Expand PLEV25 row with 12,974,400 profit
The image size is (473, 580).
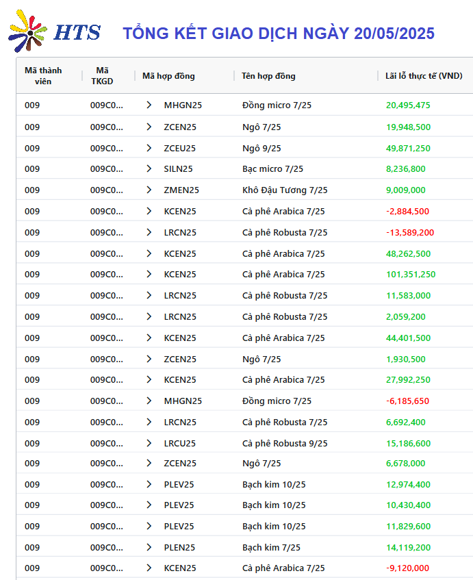point(149,484)
